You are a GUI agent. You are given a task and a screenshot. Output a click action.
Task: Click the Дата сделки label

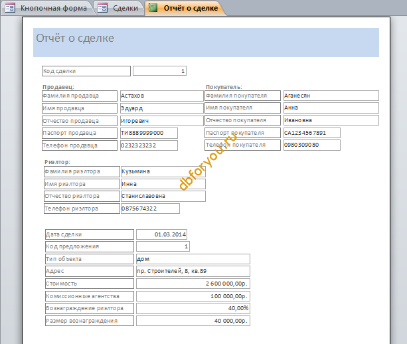(x=90, y=234)
